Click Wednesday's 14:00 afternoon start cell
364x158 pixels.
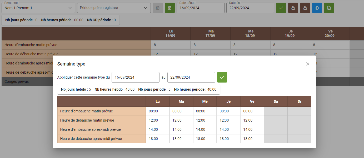coord(205,129)
